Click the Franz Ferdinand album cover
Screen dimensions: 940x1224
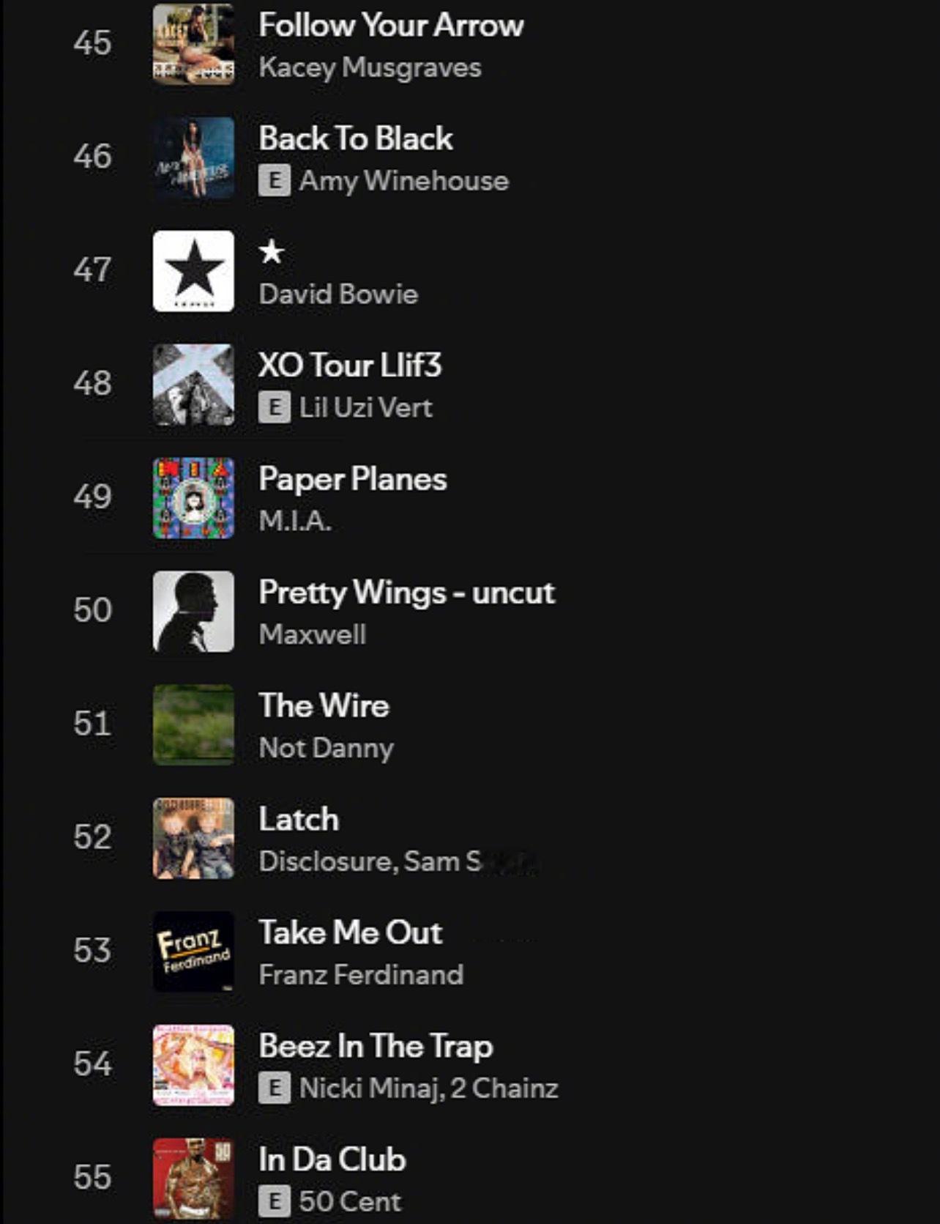tap(193, 952)
